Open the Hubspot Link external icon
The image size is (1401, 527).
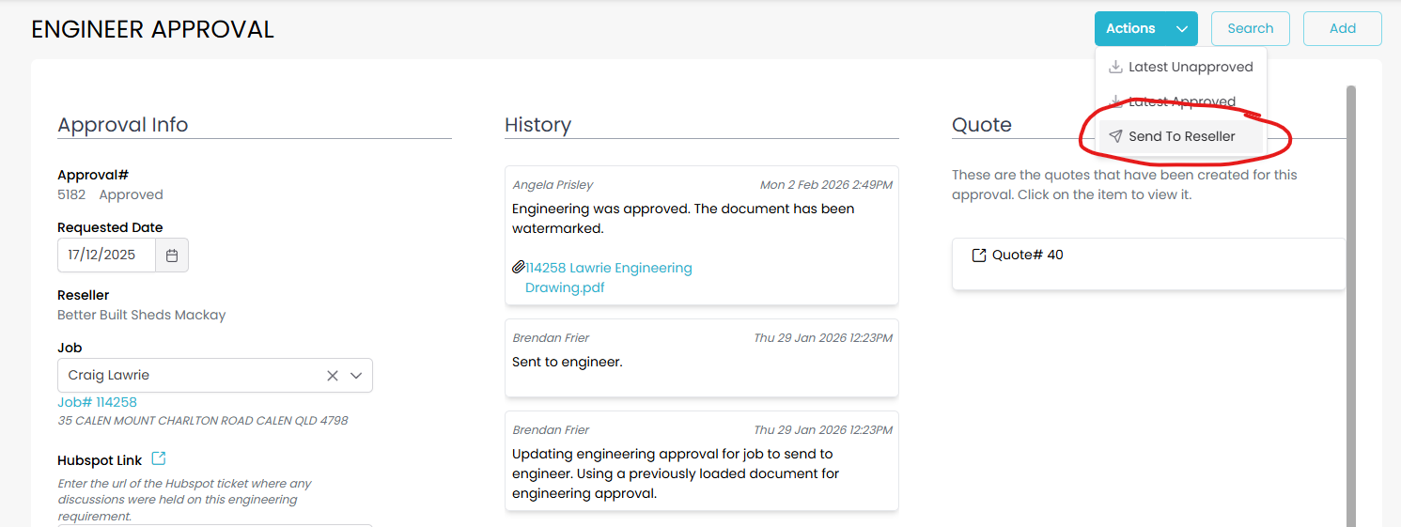point(159,458)
